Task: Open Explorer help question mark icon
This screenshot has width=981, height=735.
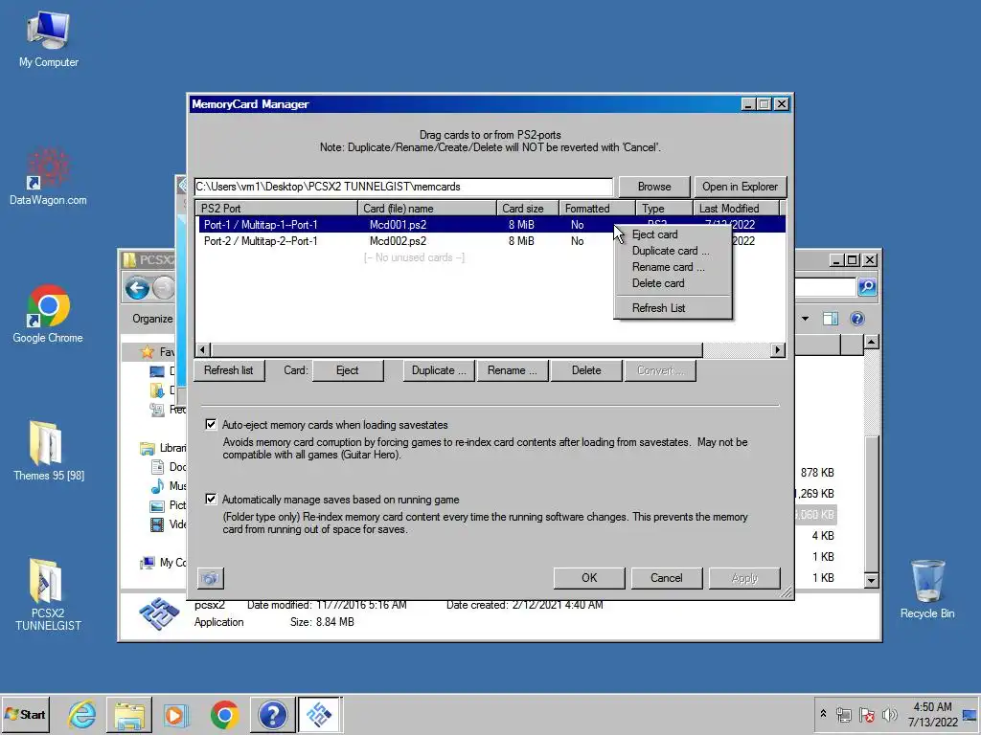Action: click(857, 319)
